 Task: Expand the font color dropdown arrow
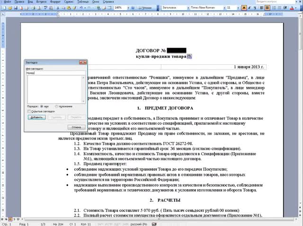click(295, 8)
